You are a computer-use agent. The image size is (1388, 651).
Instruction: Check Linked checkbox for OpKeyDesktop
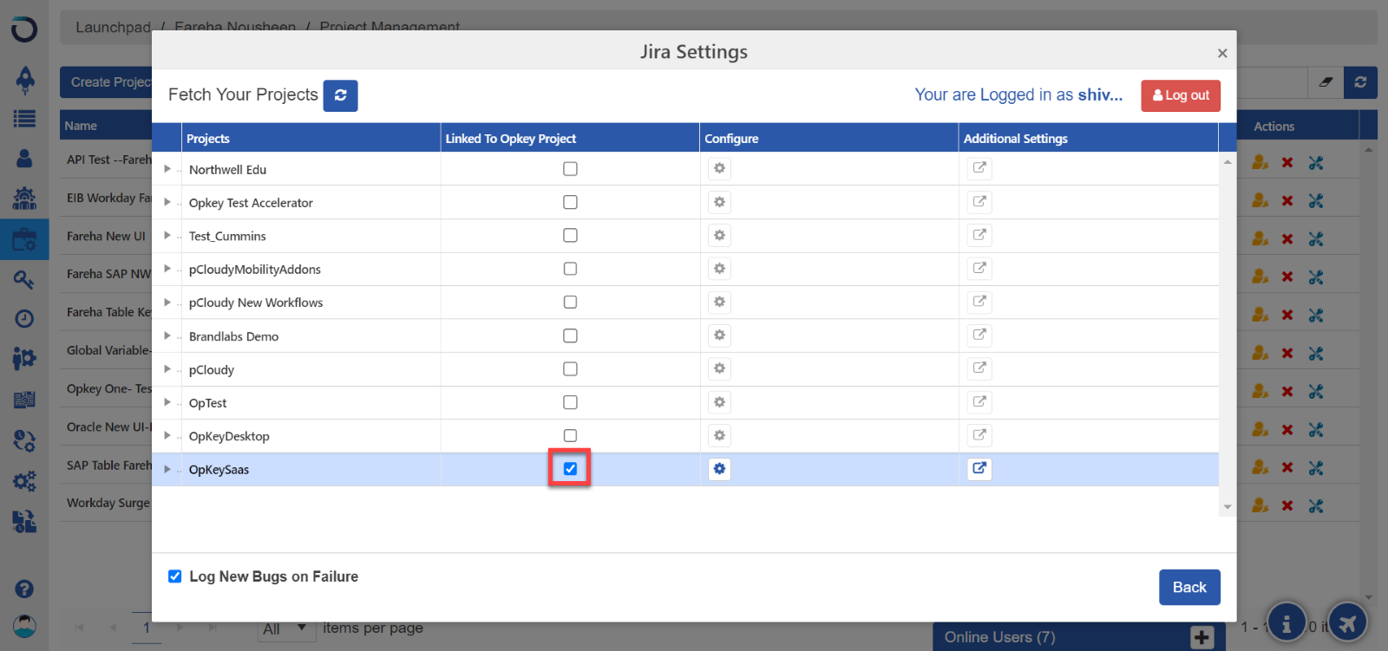click(570, 435)
